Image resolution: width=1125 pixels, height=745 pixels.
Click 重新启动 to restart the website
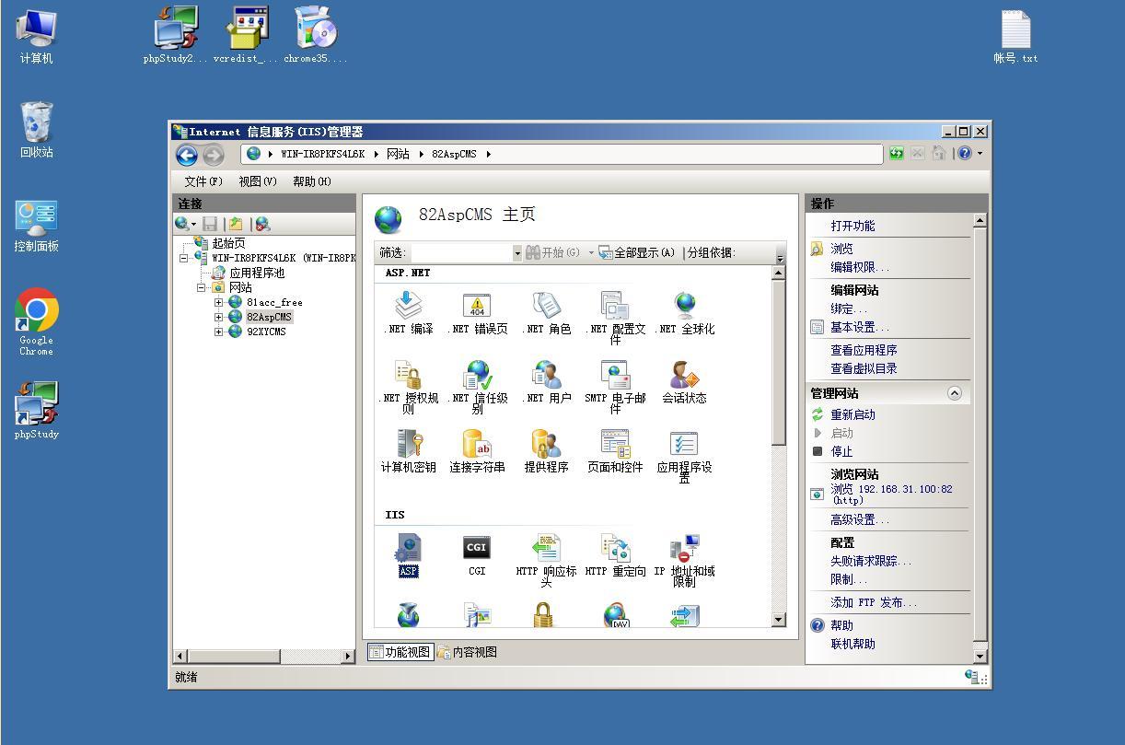coord(852,414)
